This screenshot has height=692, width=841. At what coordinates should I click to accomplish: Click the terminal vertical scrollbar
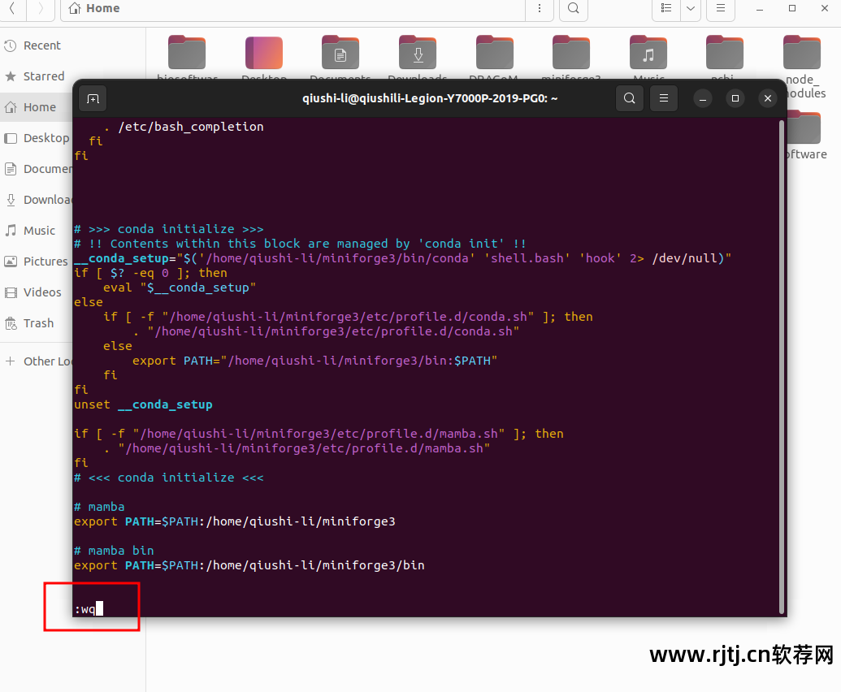pyautogui.click(x=782, y=366)
